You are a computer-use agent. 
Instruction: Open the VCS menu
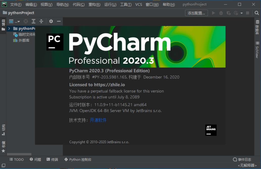139,5
